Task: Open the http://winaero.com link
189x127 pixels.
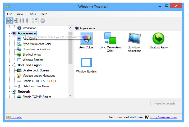Action: click(x=163, y=117)
